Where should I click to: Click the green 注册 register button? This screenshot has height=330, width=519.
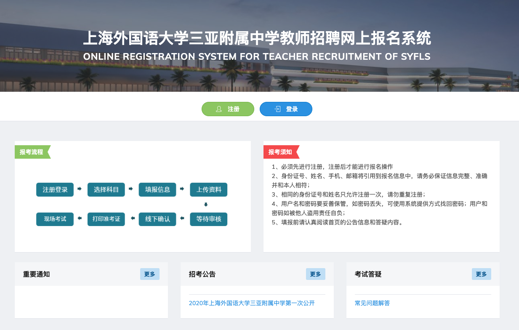(228, 109)
